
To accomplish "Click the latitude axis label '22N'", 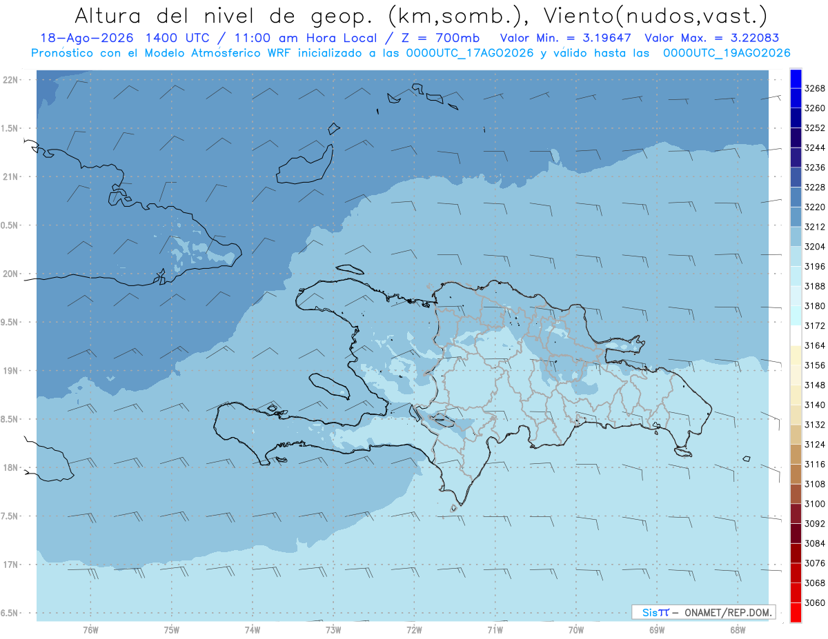I will click(10, 80).
